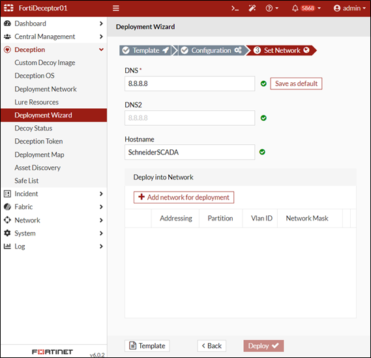Viewport: 371px width, 358px height.
Task: Collapse the Deception menu chevron
Action: [x=101, y=50]
